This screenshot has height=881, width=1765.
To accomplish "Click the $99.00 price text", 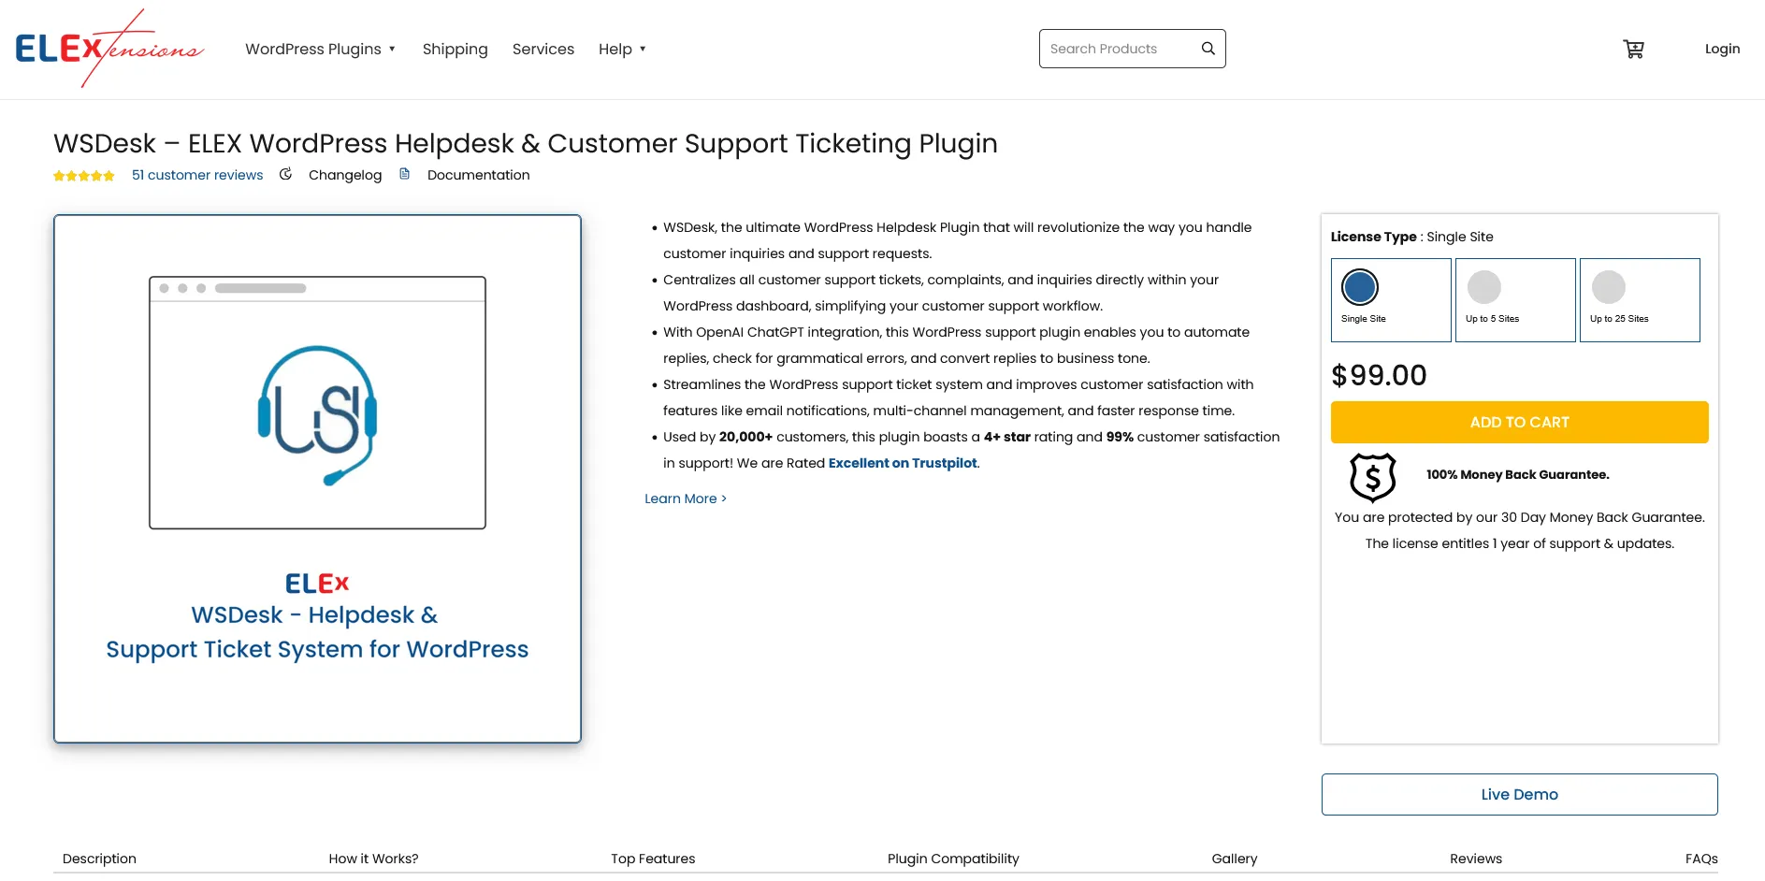I will [1379, 375].
